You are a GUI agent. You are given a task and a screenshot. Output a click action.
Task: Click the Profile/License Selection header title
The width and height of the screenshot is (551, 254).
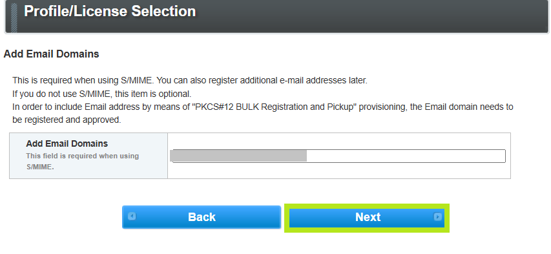pyautogui.click(x=110, y=11)
